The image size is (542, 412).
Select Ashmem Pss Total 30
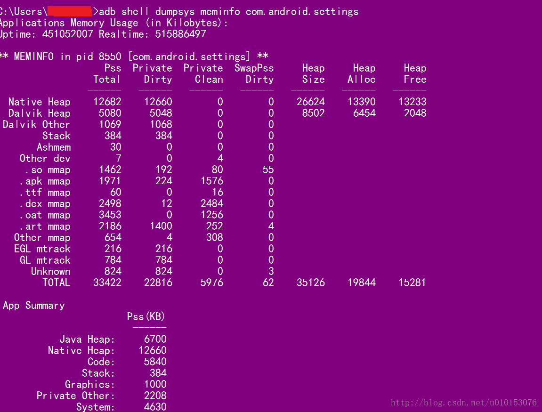[x=115, y=147]
